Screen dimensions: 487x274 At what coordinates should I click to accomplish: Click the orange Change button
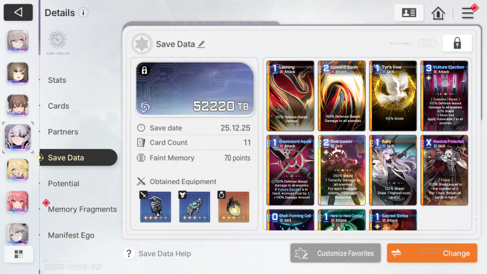tap(432, 253)
